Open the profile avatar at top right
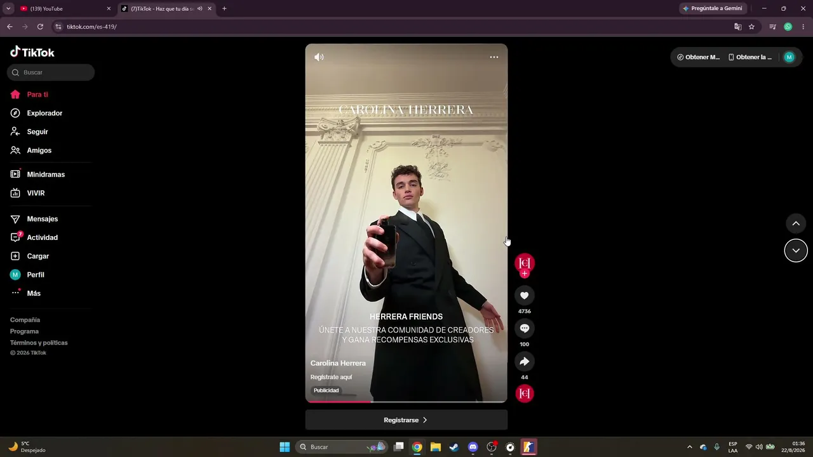The width and height of the screenshot is (813, 457). click(x=789, y=57)
